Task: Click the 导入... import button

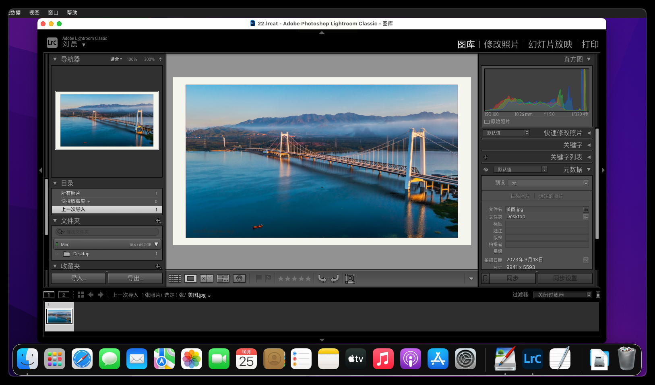Action: click(79, 278)
